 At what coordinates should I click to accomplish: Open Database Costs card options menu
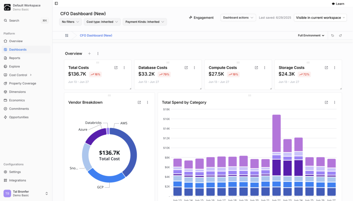pyautogui.click(x=194, y=68)
